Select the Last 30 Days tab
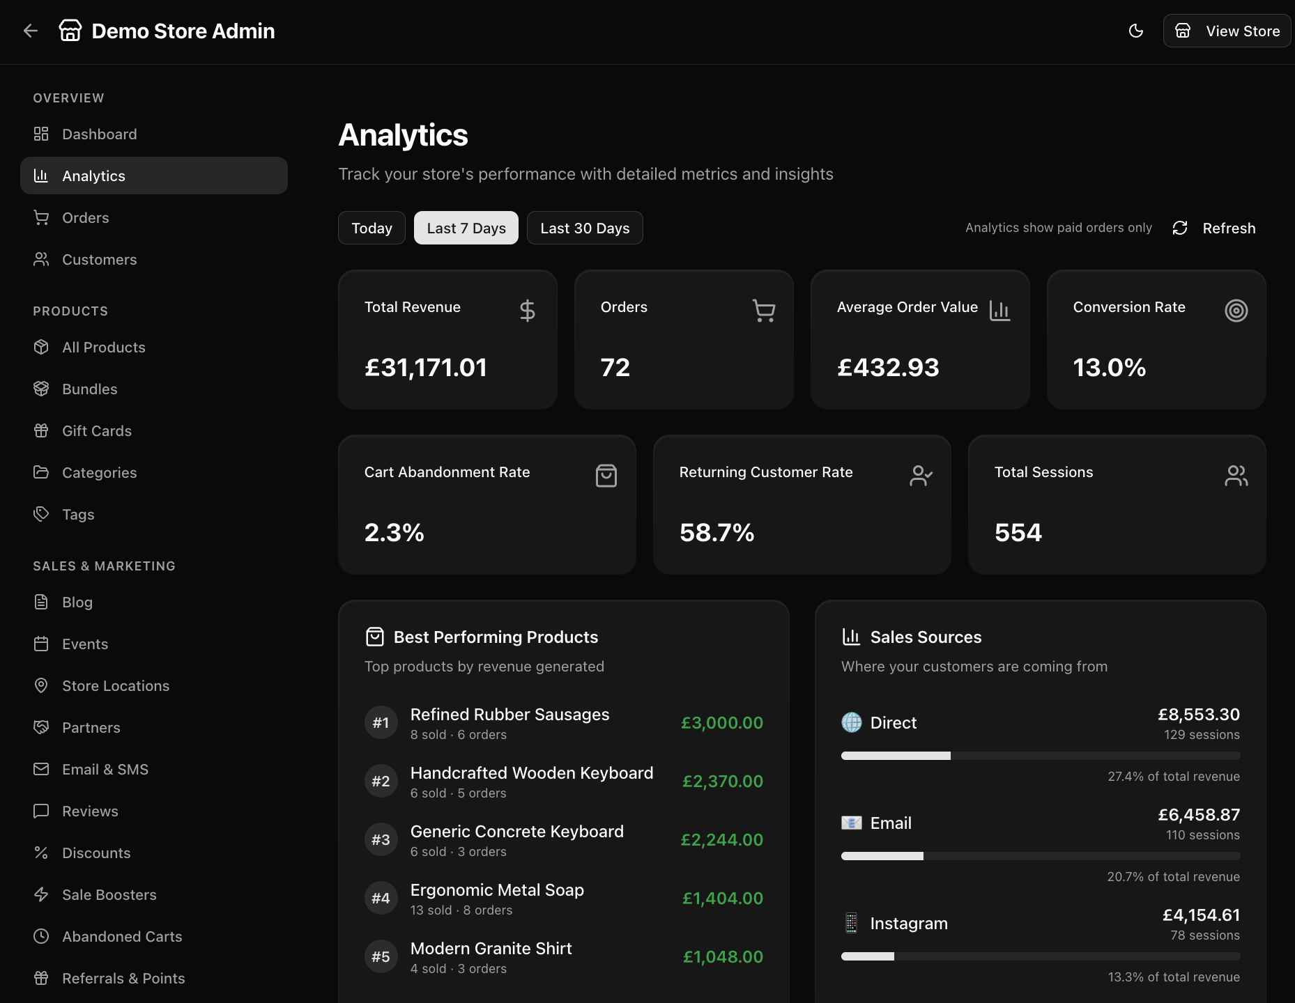Viewport: 1295px width, 1003px height. pyautogui.click(x=585, y=228)
